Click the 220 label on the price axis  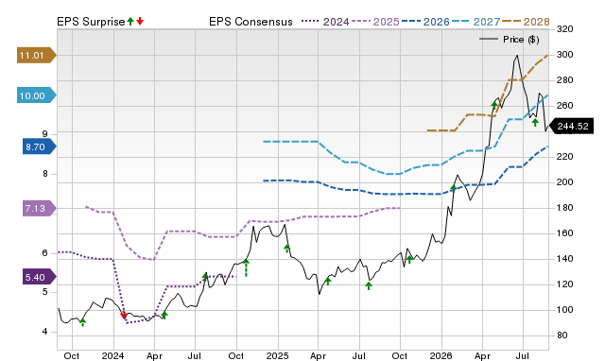[564, 156]
